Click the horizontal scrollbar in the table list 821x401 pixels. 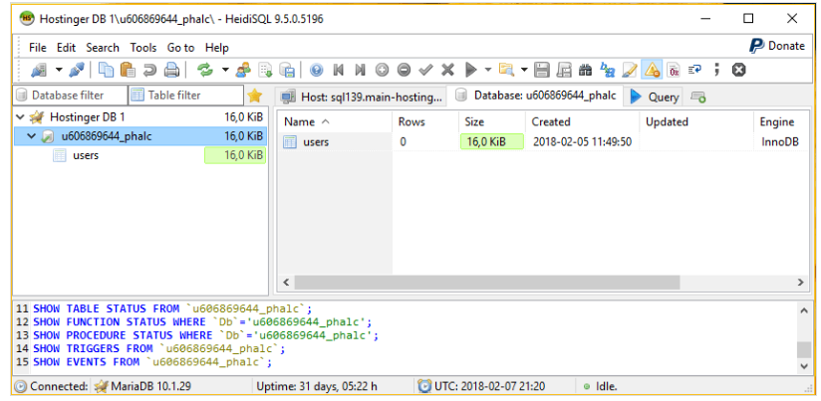pyautogui.click(x=487, y=283)
